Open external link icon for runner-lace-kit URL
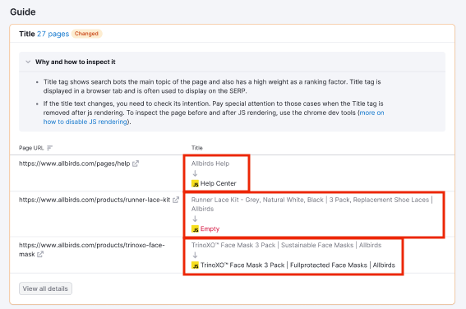 tap(176, 200)
